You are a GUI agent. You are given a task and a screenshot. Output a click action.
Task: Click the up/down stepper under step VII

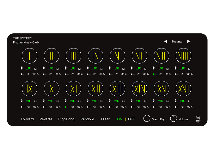pyautogui.click(x=154, y=68)
